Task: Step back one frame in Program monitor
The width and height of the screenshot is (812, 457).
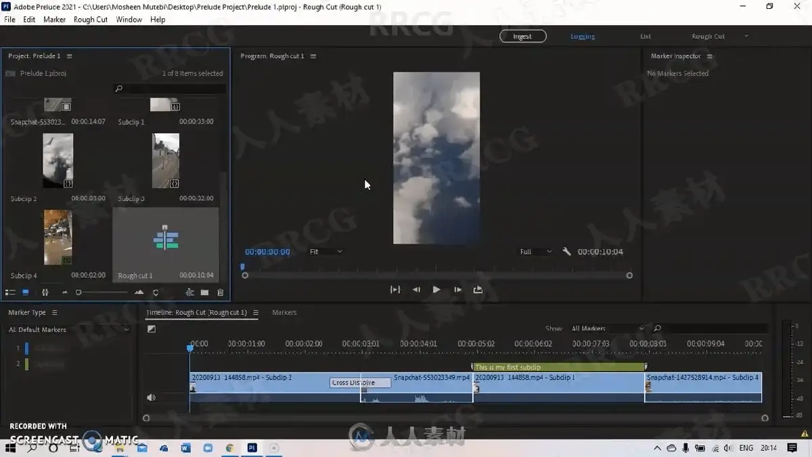Action: point(416,289)
